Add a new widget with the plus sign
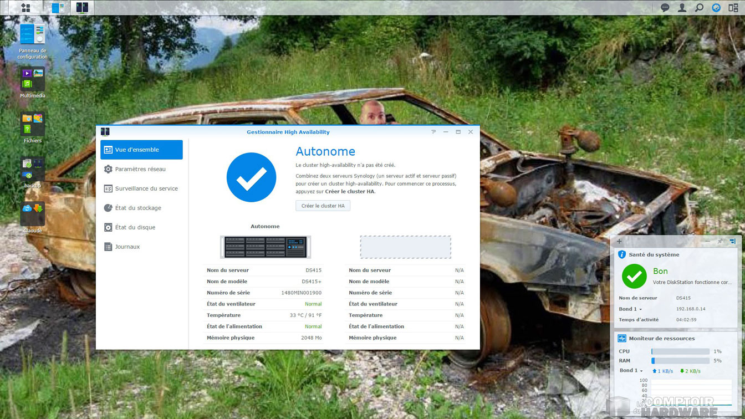This screenshot has width=745, height=419. pos(619,242)
